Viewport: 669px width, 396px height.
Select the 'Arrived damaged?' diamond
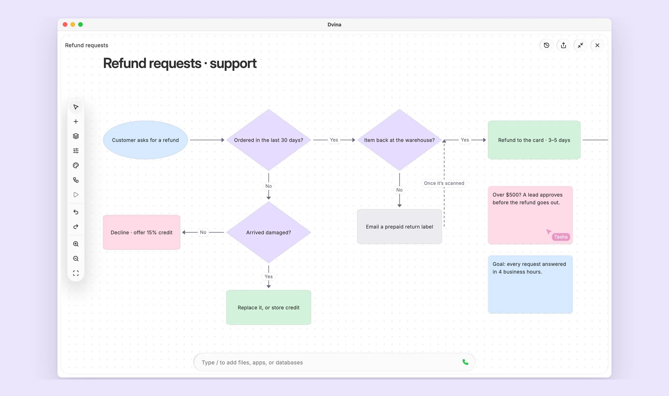(269, 232)
